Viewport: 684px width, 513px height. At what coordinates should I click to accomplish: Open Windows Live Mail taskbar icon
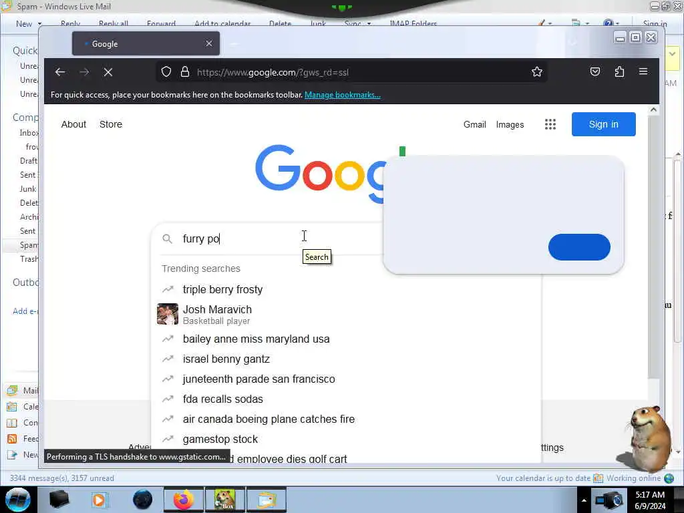pyautogui.click(x=267, y=500)
